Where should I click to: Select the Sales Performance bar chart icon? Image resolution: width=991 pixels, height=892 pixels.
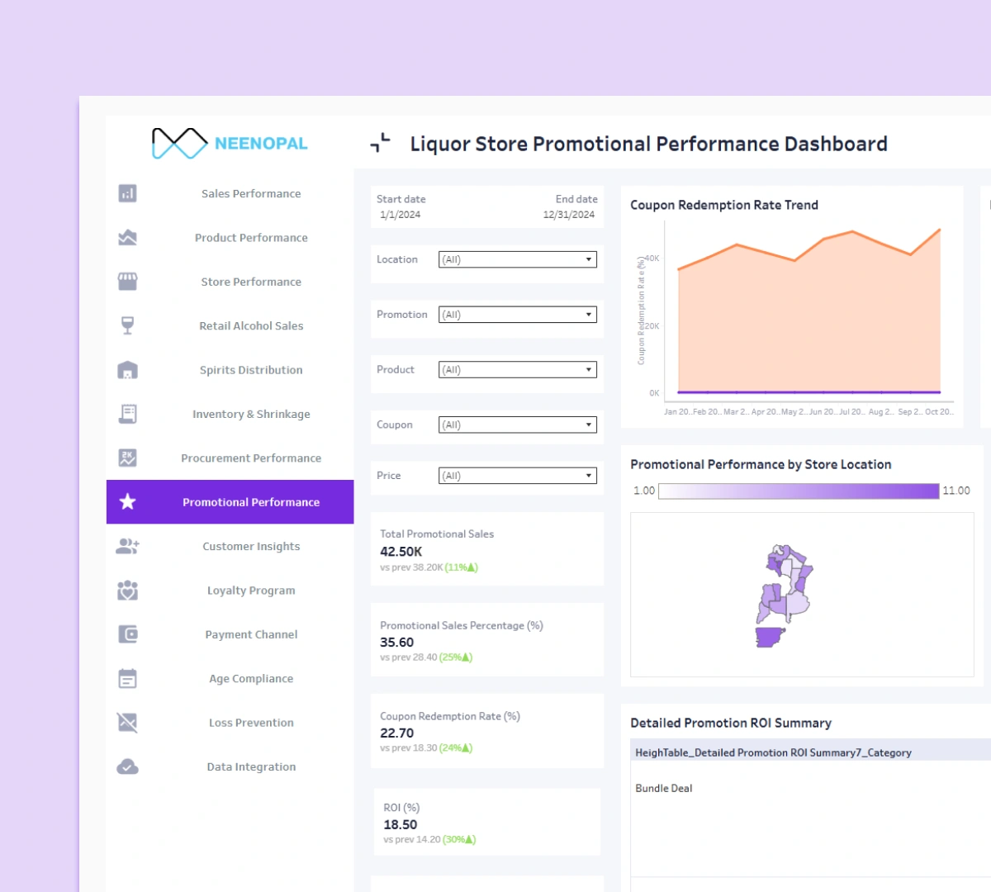coord(127,193)
